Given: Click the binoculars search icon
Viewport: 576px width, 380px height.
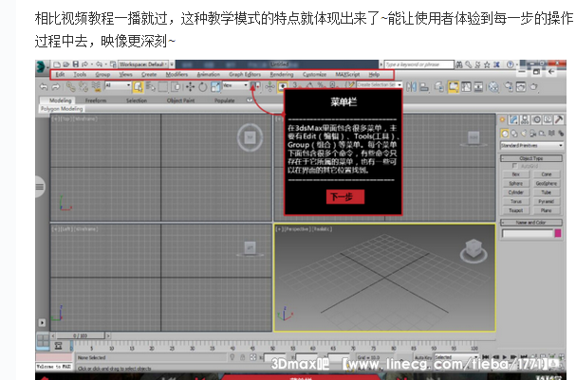Looking at the screenshot, I should (x=459, y=65).
